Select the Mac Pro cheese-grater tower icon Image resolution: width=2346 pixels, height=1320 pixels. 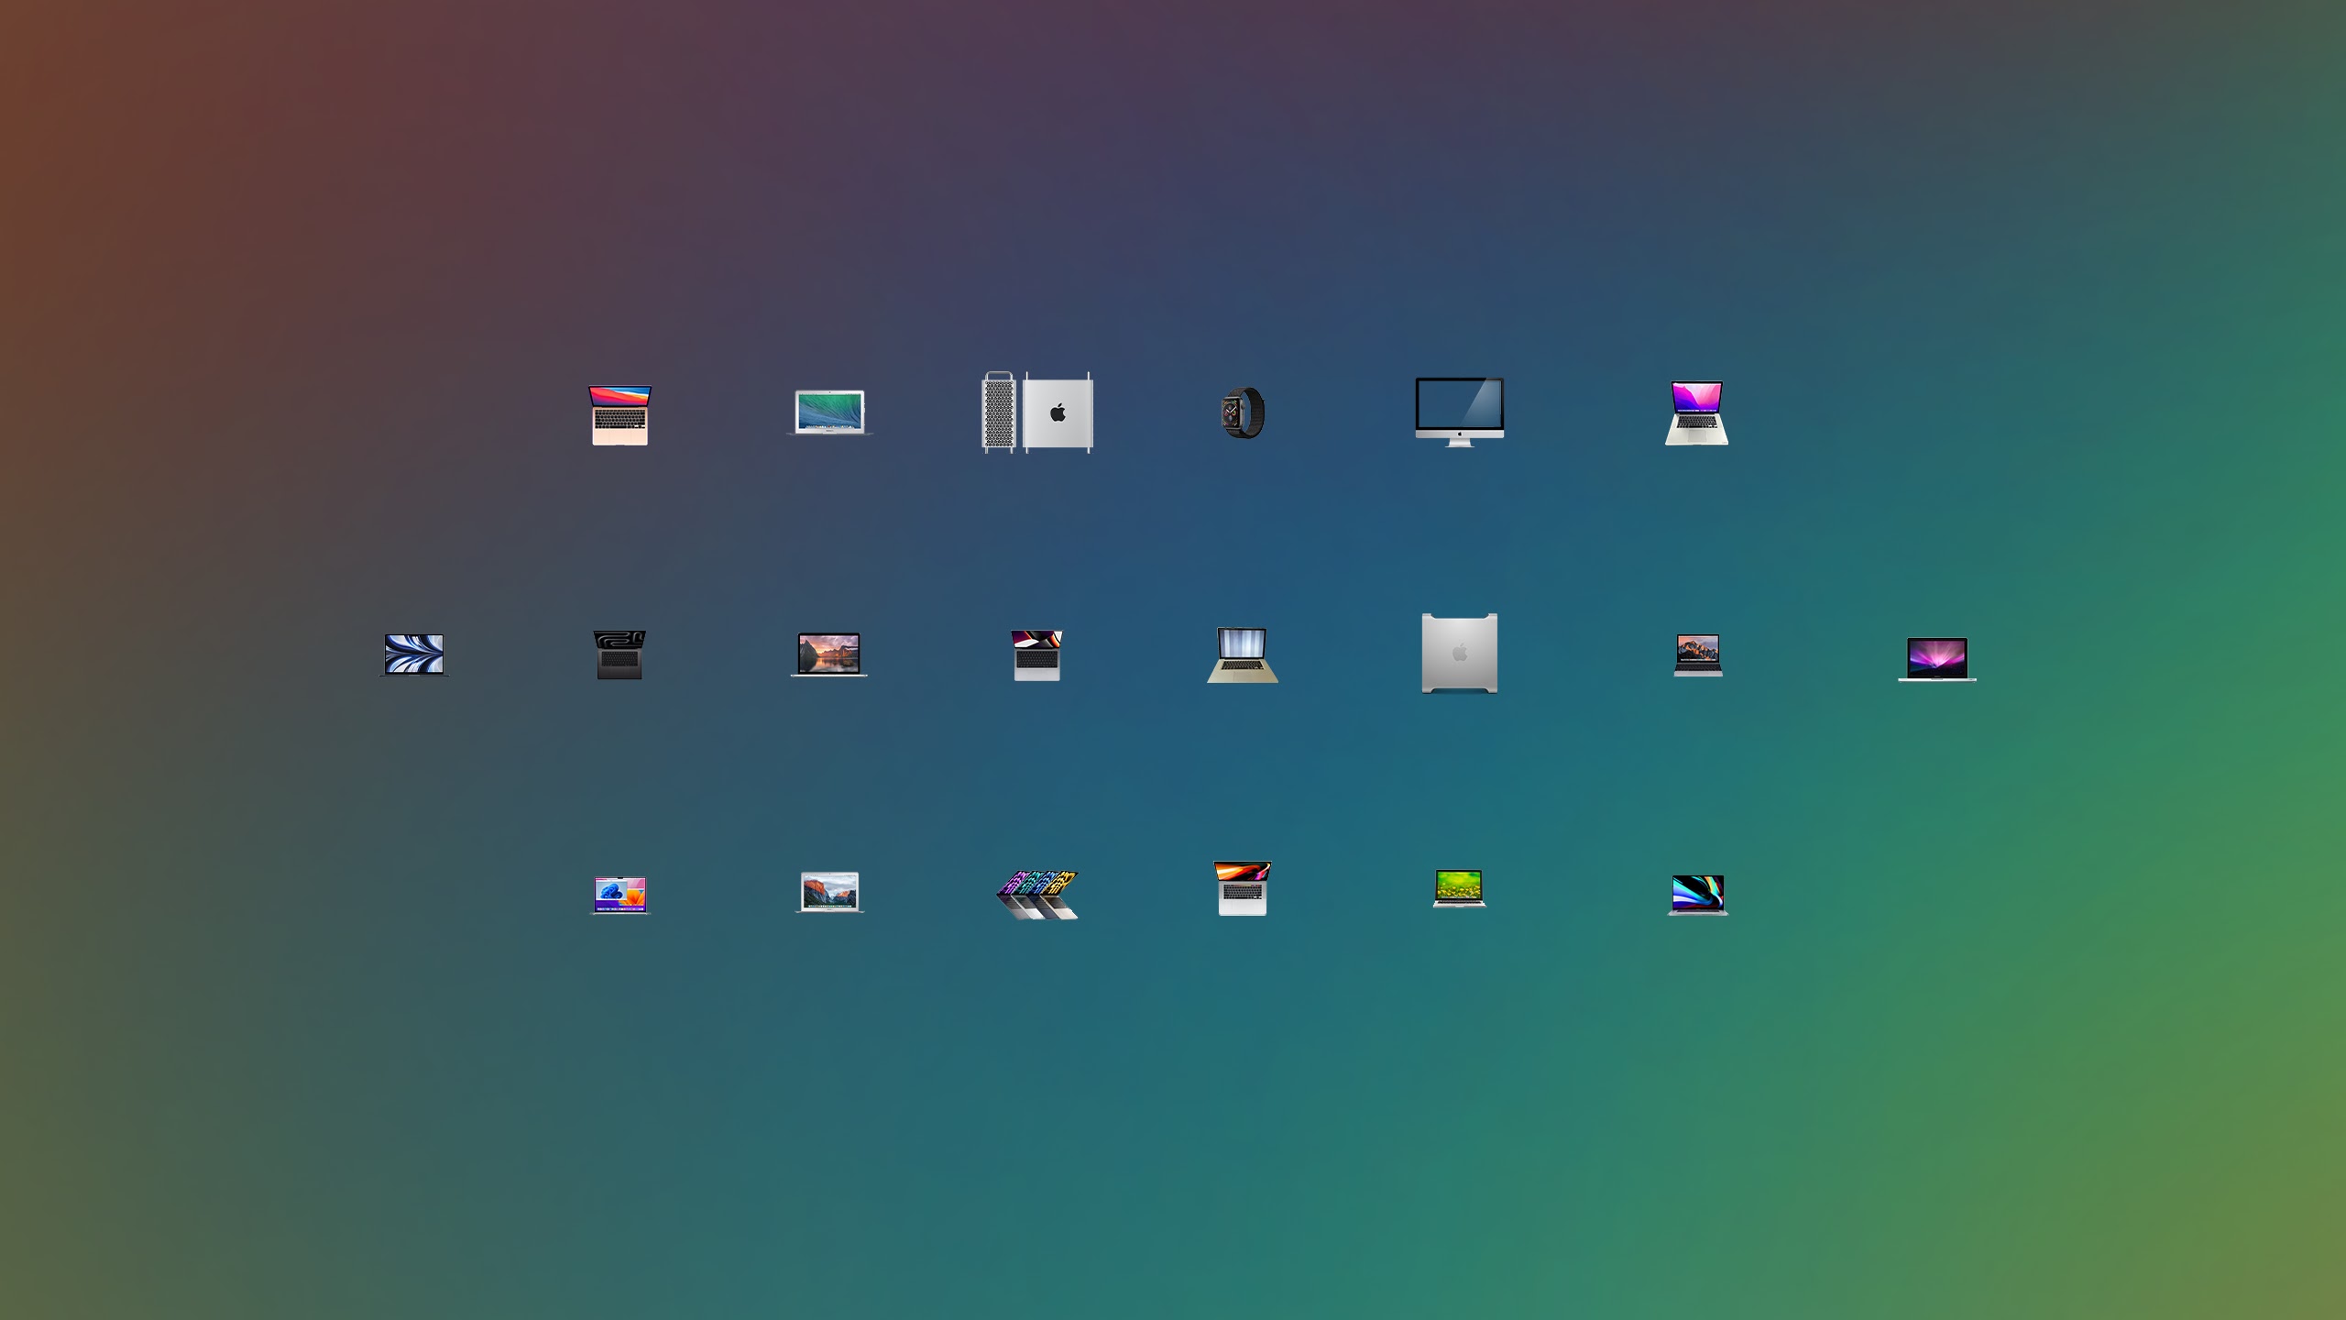[x=1037, y=412]
